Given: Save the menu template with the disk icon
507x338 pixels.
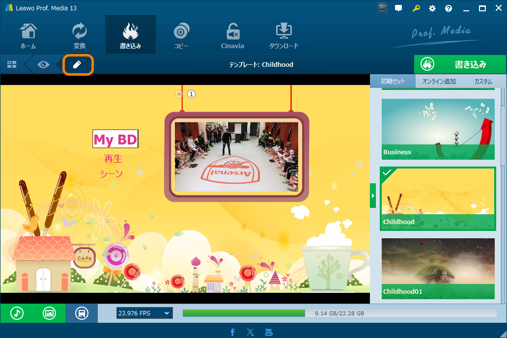Looking at the screenshot, I should (x=82, y=313).
